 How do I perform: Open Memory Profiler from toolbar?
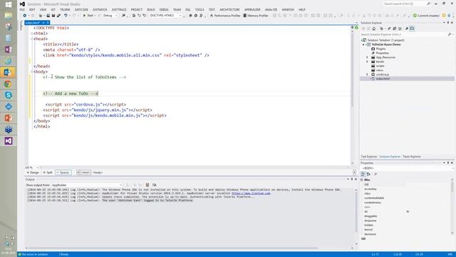(256, 16)
